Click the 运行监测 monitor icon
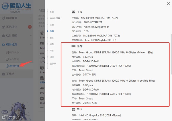 7,59
